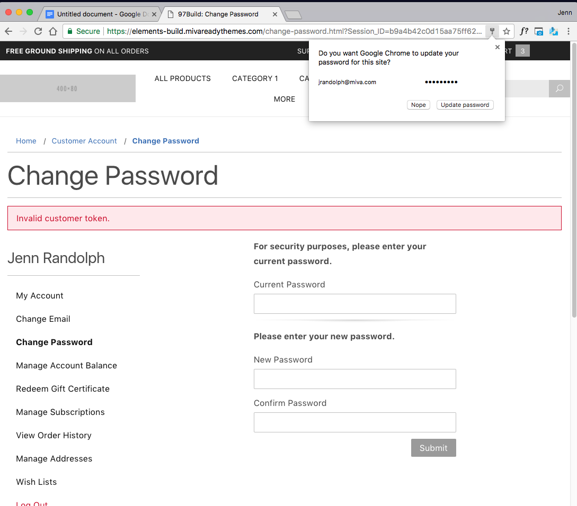This screenshot has height=506, width=577.
Task: Open My Account in the sidebar
Action: 40,296
